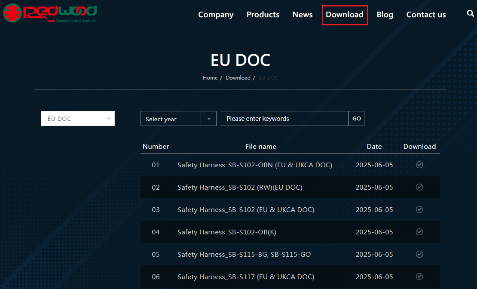477x289 pixels.
Task: Click download icon for SB-S102-OB(K)
Action: [419, 232]
